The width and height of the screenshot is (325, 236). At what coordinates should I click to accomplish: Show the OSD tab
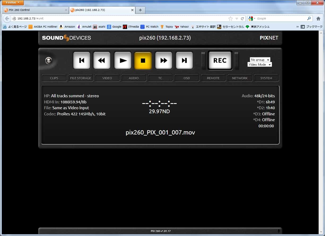click(x=187, y=78)
